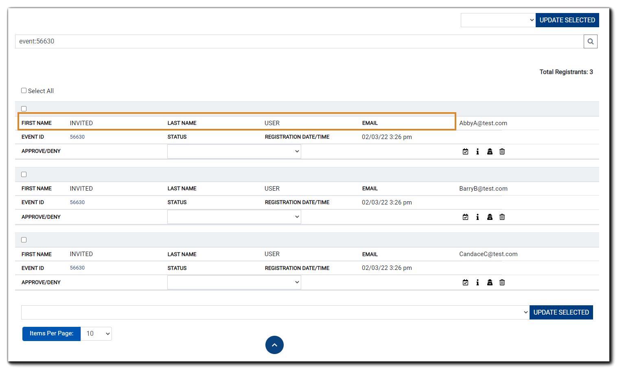The height and width of the screenshot is (376, 624).
Task: Click the AbbyA@test.com email text
Action: 483,123
